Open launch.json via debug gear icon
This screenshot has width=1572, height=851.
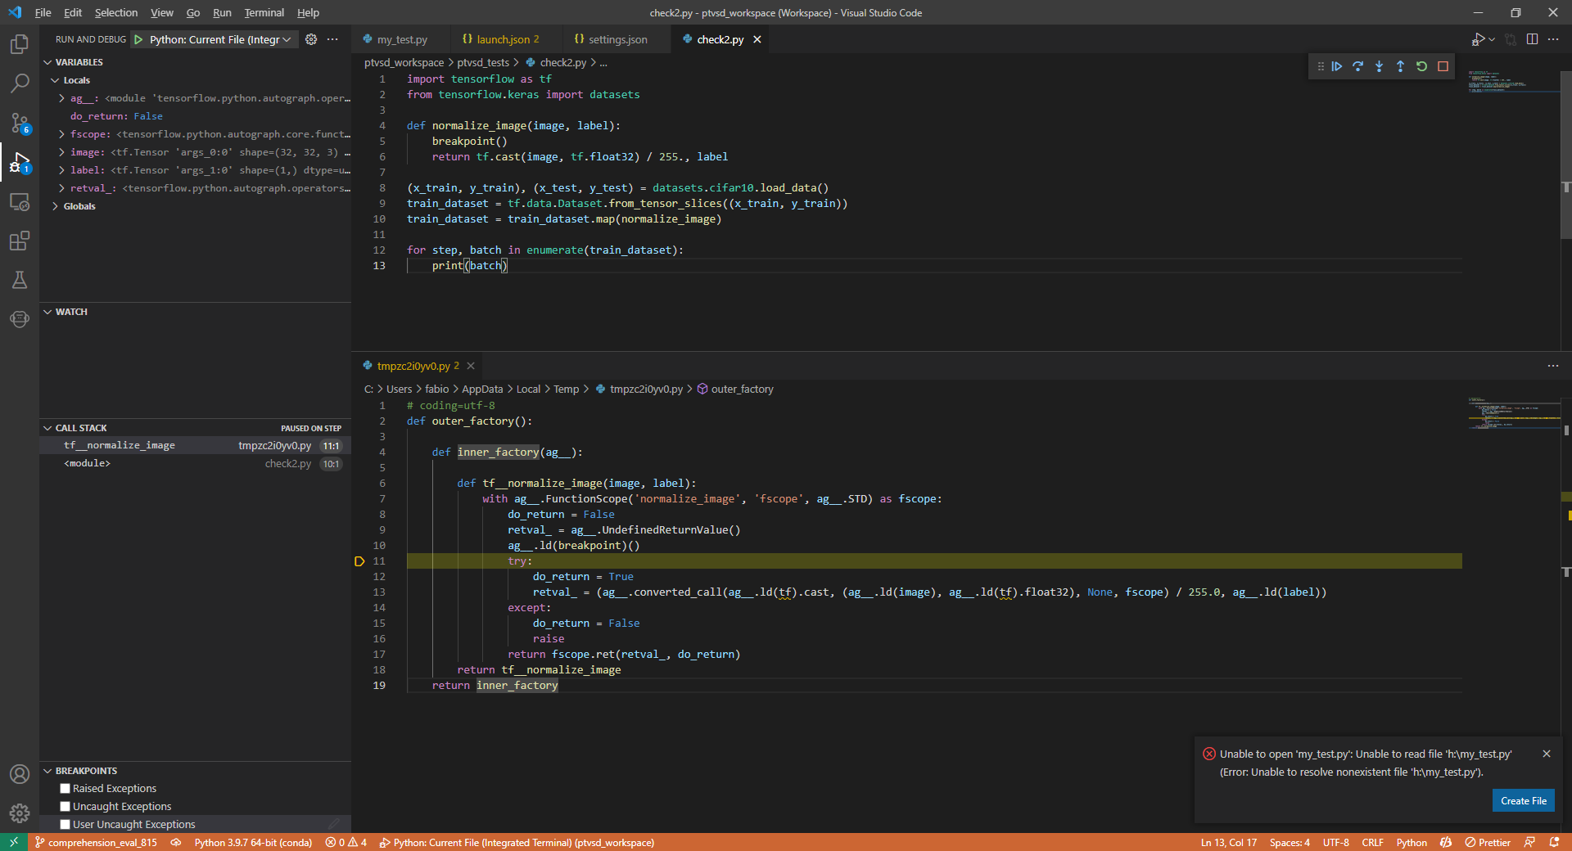(311, 39)
